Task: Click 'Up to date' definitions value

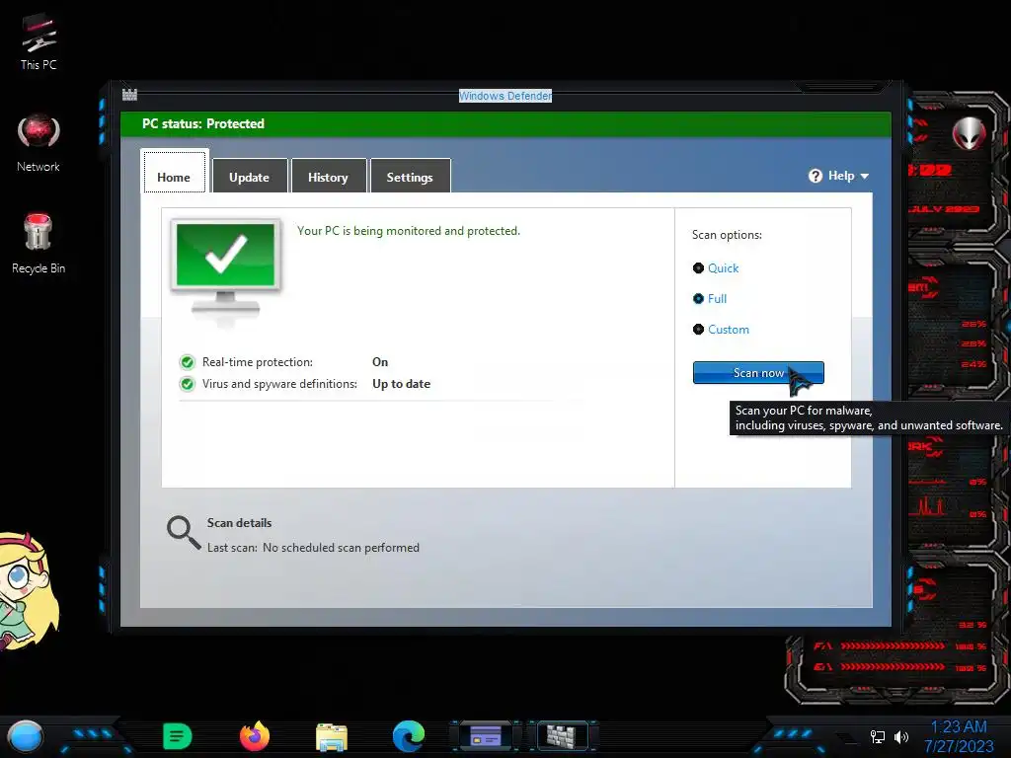Action: click(x=401, y=384)
